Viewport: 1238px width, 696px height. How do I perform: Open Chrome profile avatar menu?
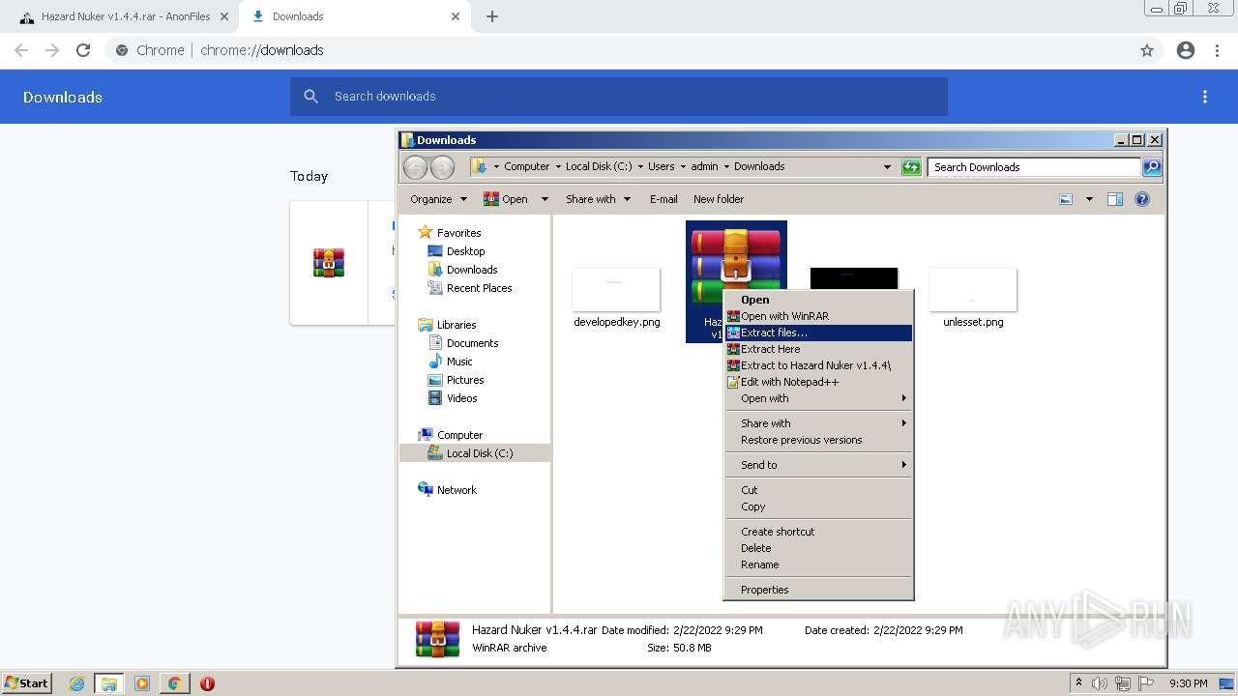pos(1186,50)
